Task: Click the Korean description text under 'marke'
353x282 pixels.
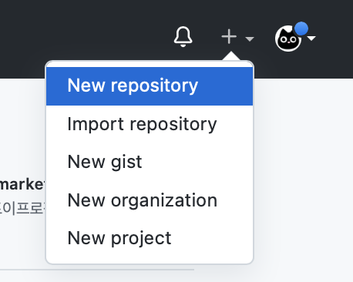Action: (x=22, y=208)
